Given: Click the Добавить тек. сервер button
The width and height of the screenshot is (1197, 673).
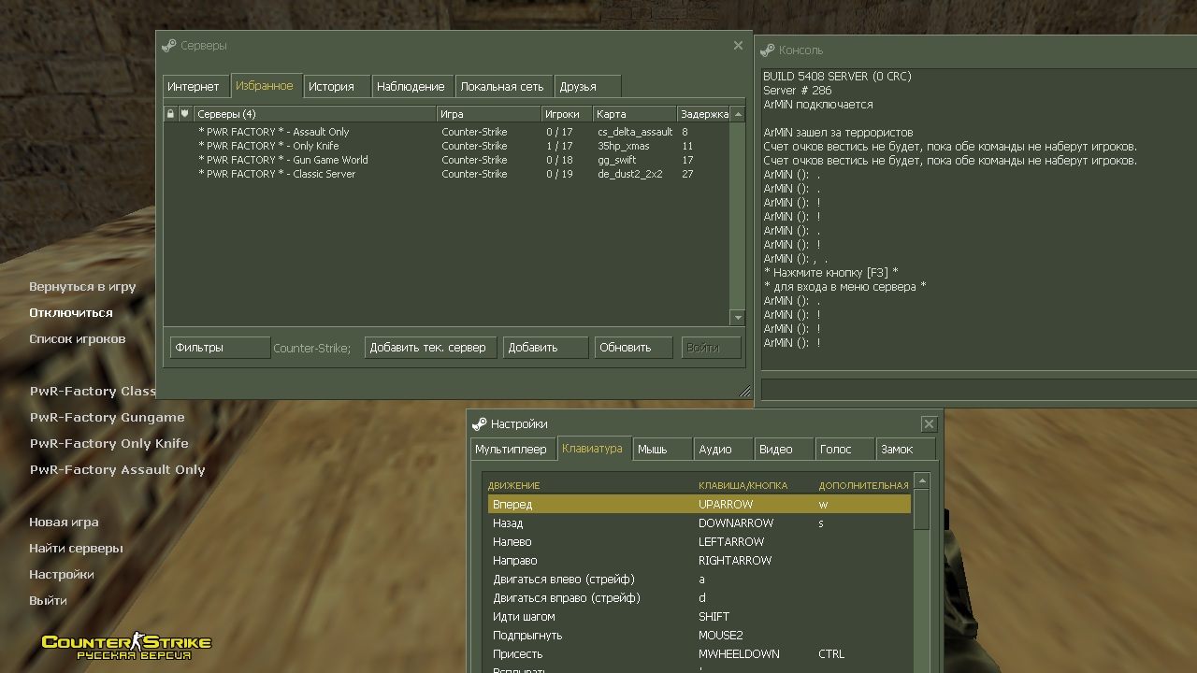Looking at the screenshot, I should coord(428,348).
